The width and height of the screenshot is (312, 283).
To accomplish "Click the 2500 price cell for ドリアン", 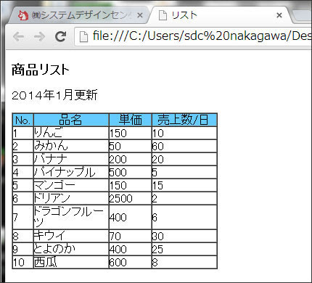I will (131, 198).
